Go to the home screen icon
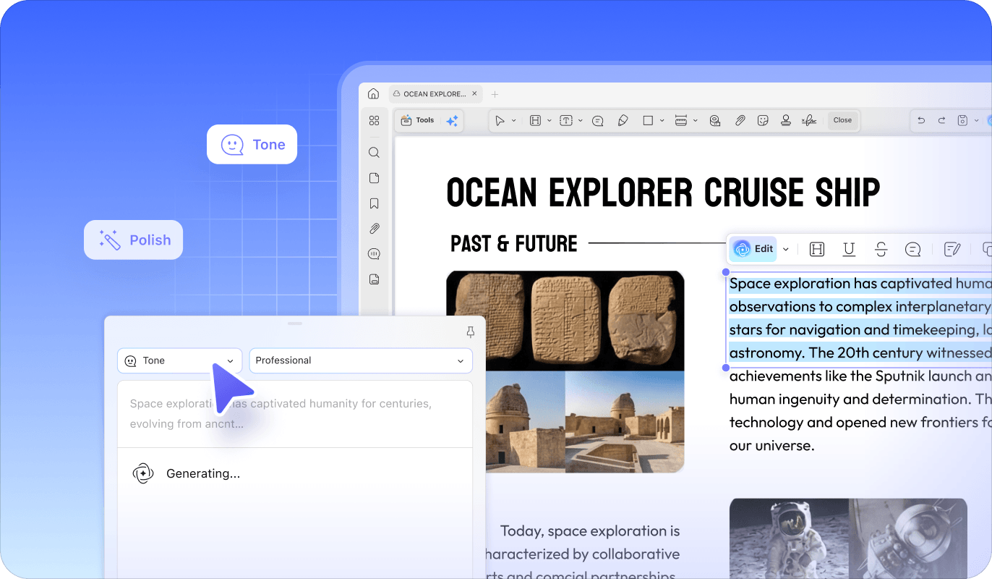992x579 pixels. 373,94
